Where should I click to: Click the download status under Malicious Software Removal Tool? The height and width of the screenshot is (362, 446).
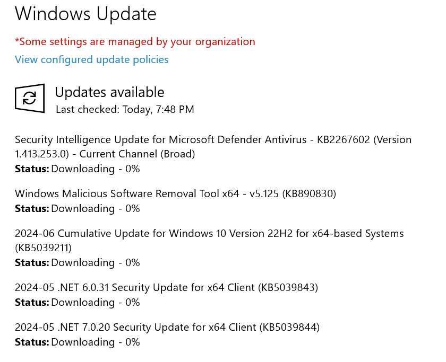click(78, 208)
